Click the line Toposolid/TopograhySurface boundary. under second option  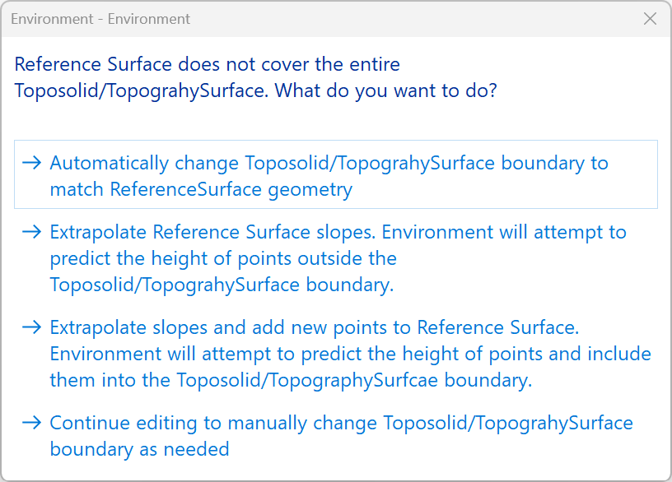coord(222,285)
